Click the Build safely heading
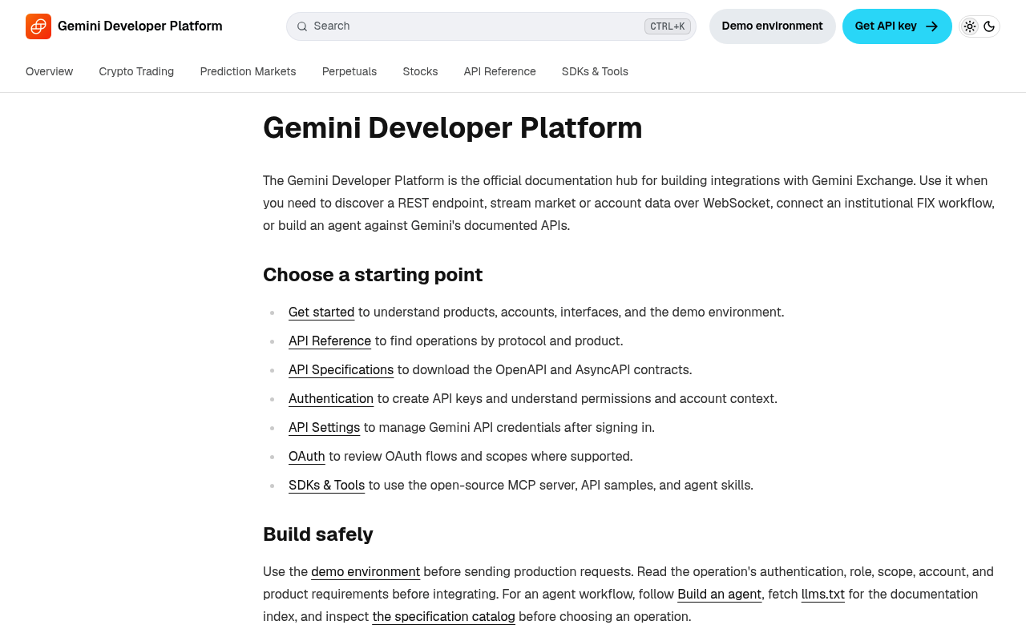This screenshot has width=1026, height=641. click(x=318, y=534)
